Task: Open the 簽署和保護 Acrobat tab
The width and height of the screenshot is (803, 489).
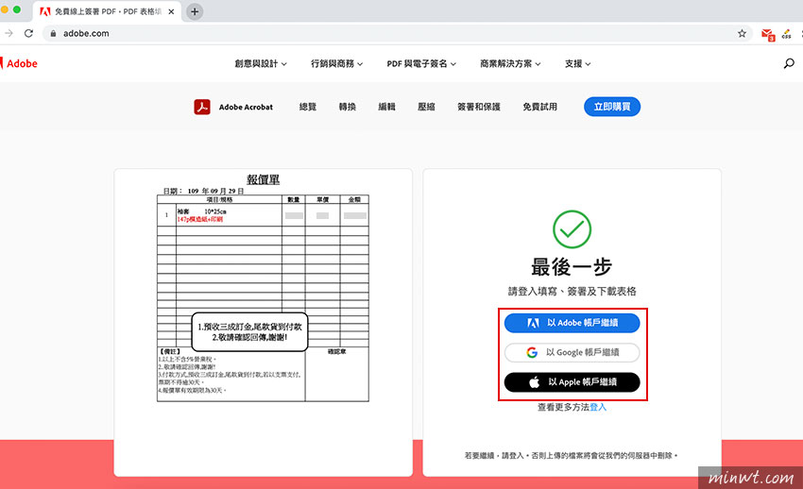Action: (x=479, y=107)
